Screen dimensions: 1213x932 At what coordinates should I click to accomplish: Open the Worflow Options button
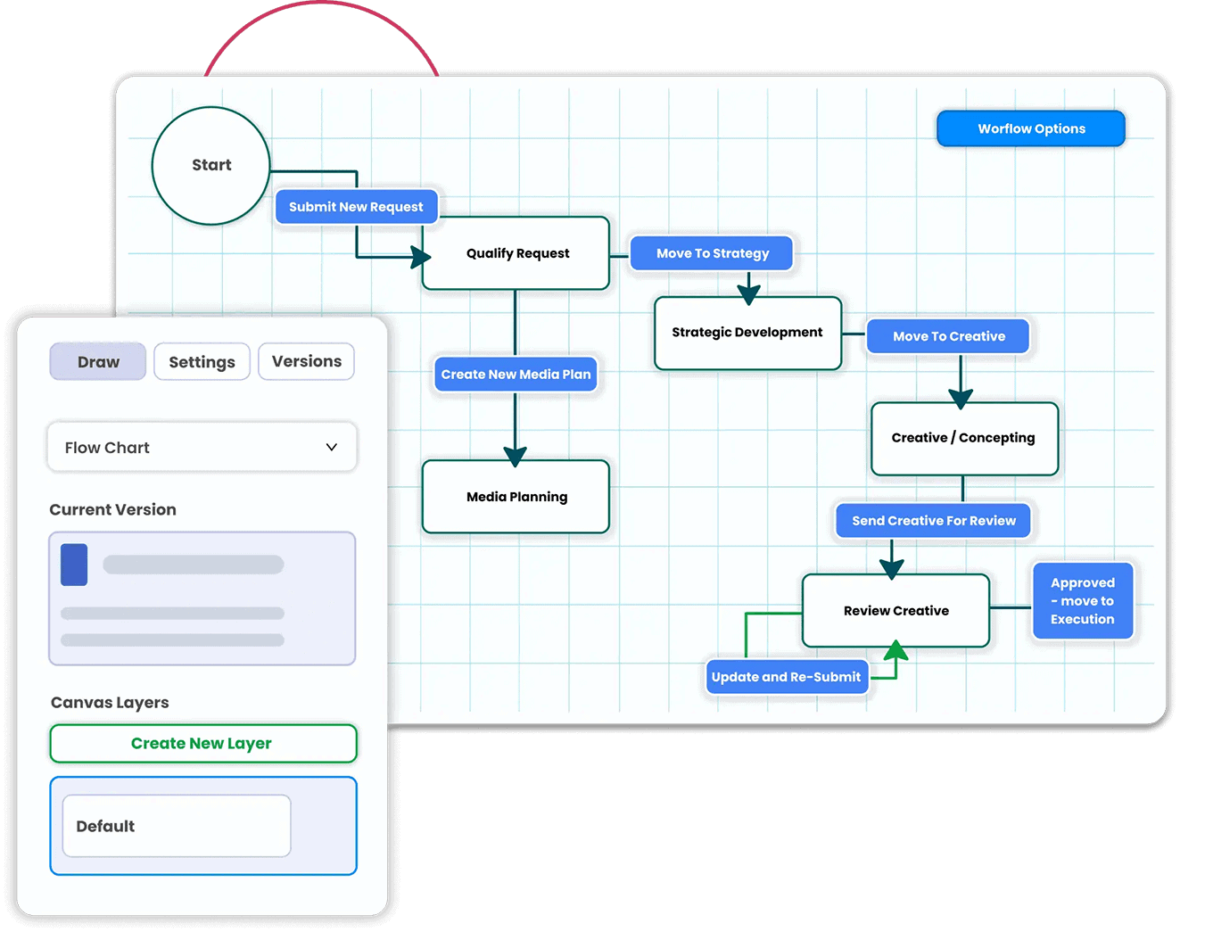click(x=1031, y=128)
